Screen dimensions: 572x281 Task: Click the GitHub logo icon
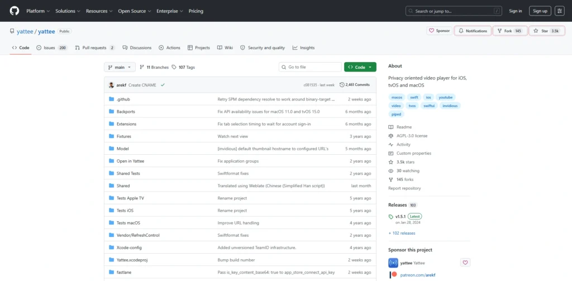(x=14, y=11)
